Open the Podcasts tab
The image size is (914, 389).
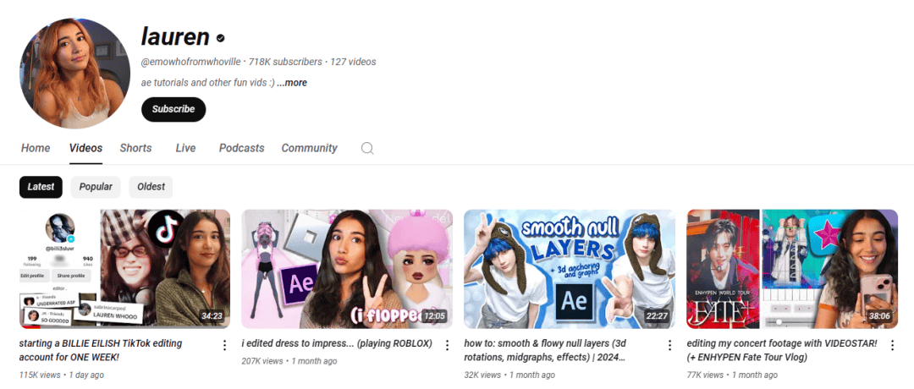(242, 148)
